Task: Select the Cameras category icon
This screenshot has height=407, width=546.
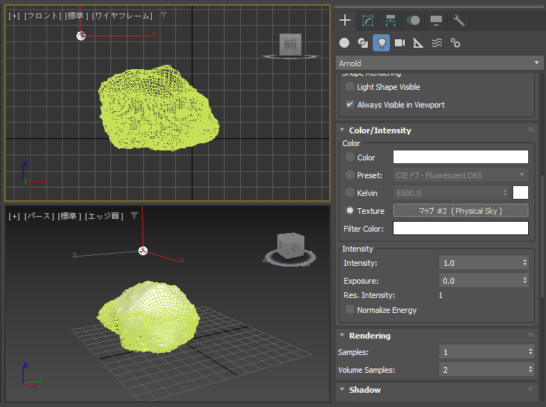Action: 400,43
